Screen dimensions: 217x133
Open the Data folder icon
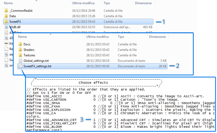6,16
